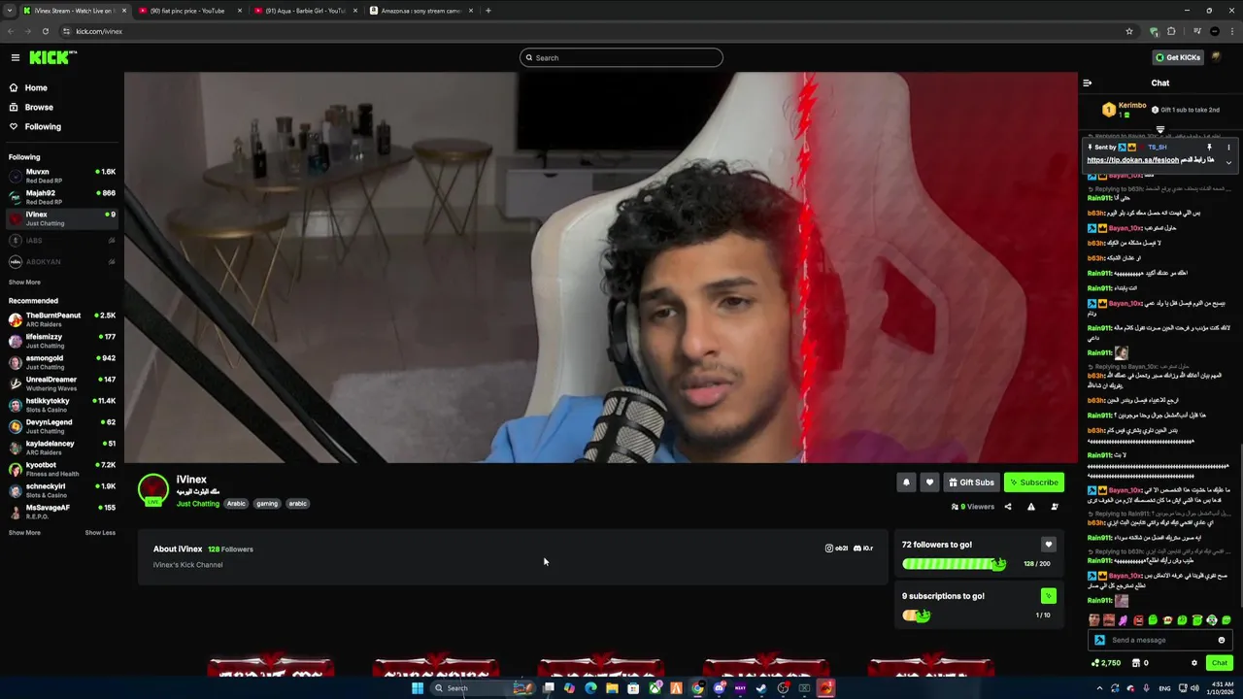
Task: Expand Recommended list with Show More
Action: coord(24,532)
